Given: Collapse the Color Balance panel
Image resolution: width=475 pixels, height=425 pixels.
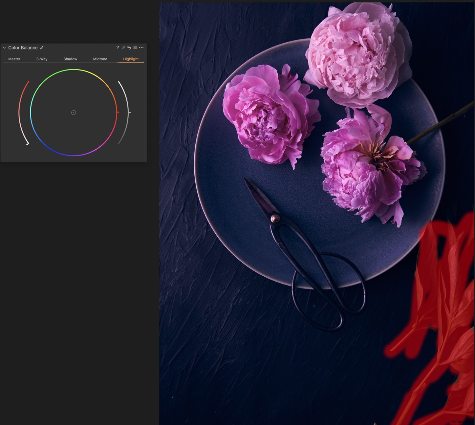Looking at the screenshot, I should [x=4, y=48].
